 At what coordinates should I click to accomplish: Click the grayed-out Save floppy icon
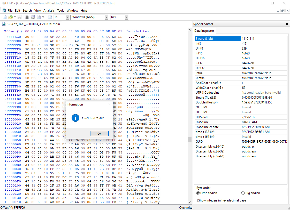tap(19, 17)
